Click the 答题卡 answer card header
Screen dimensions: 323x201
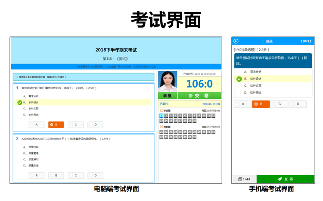(164, 104)
